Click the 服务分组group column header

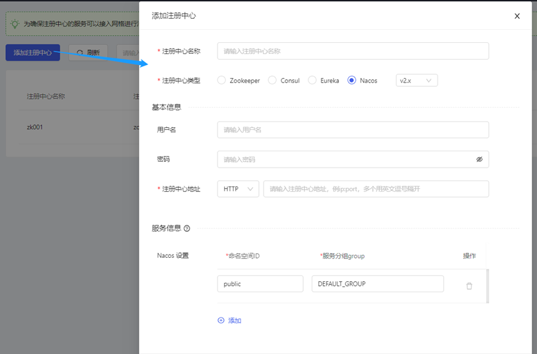pos(342,256)
